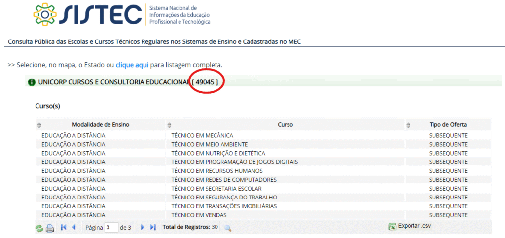This screenshot has height=238, width=505.
Task: Click the green info icon beside UNICORP
Action: (32, 82)
